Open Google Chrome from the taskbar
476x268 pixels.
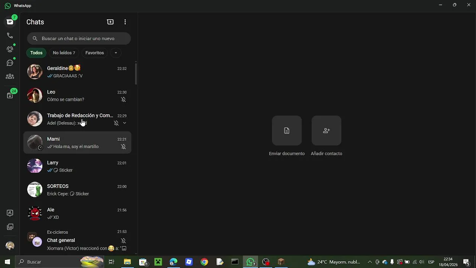[204, 262]
